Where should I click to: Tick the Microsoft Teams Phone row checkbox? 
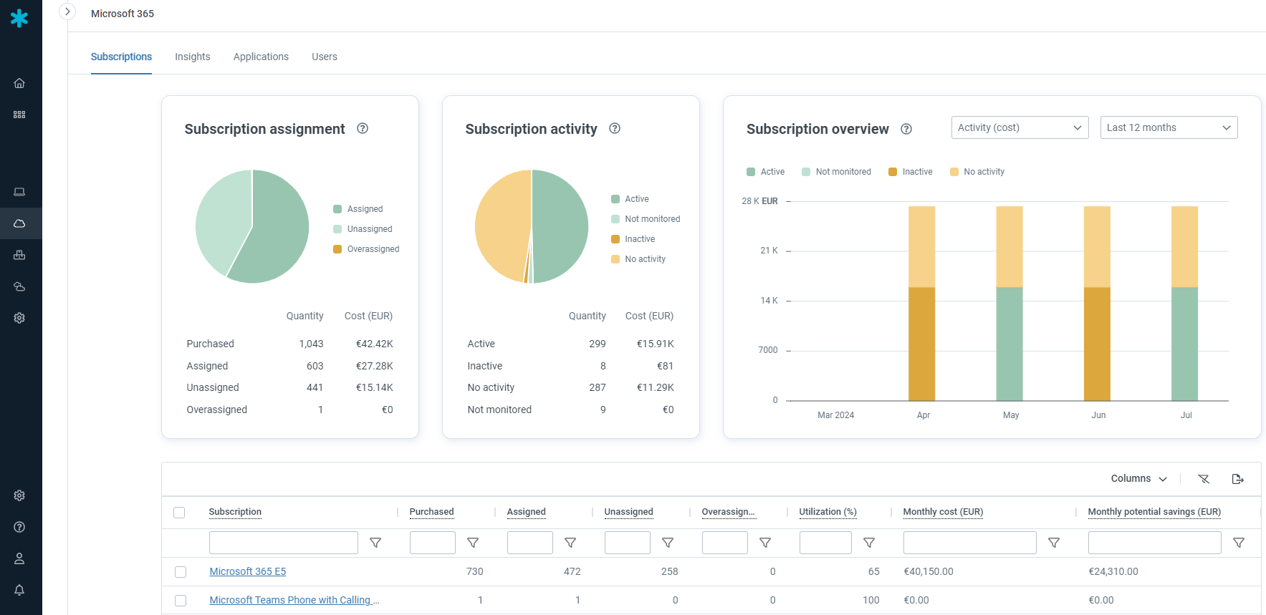coord(181,601)
